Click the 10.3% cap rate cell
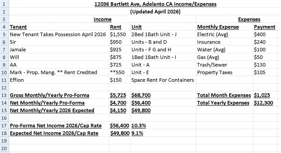The height and width of the screenshot is (153, 281). 139,126
